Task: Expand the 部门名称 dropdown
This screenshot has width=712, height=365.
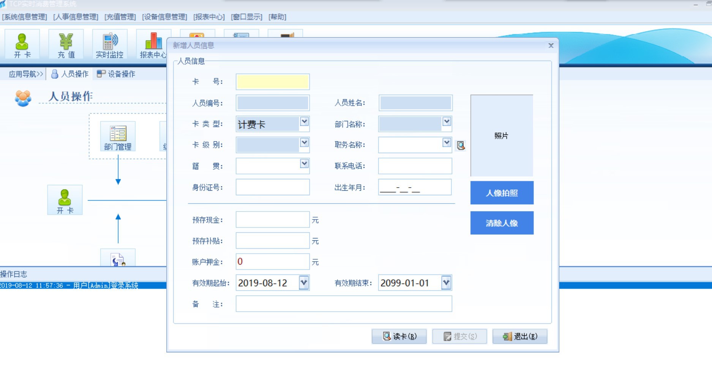Action: point(447,122)
